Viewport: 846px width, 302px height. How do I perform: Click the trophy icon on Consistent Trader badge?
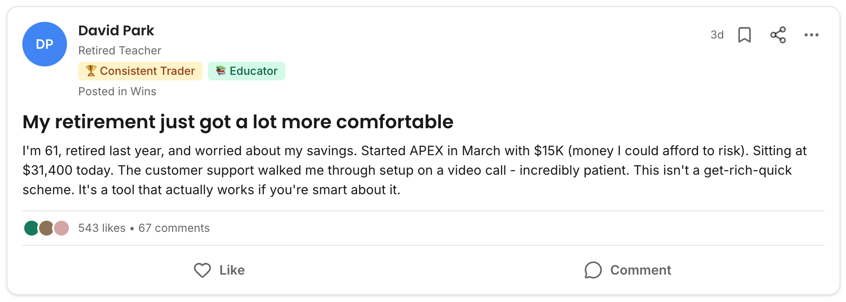pyautogui.click(x=91, y=71)
